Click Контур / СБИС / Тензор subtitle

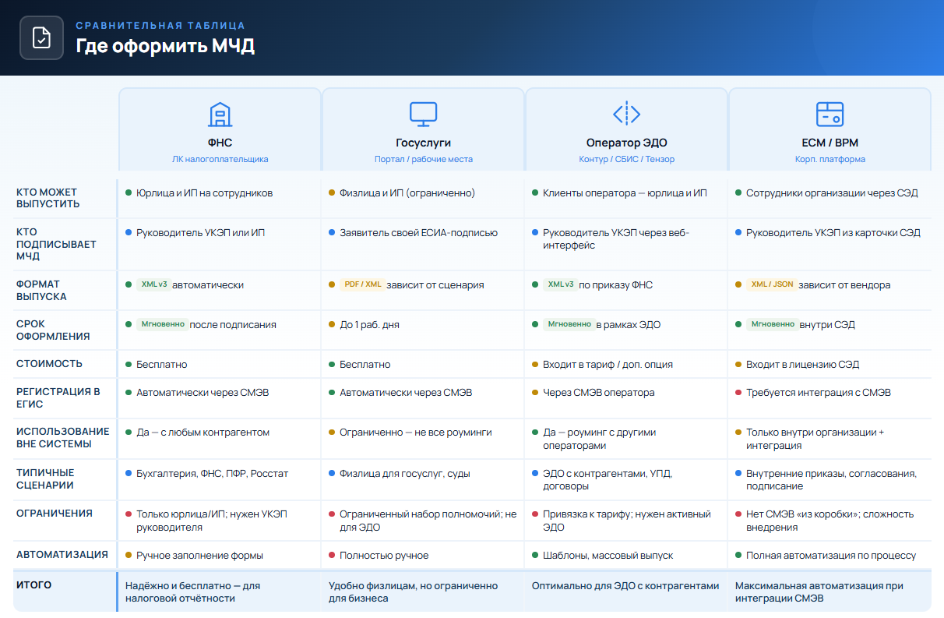[627, 159]
